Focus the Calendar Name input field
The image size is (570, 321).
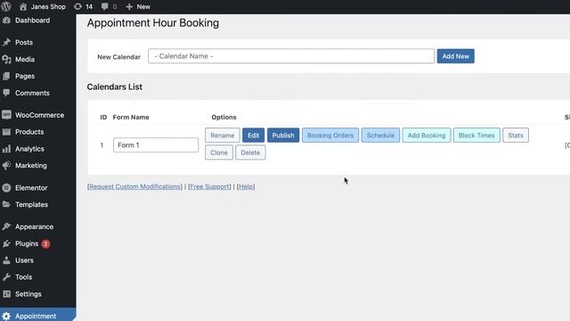pyautogui.click(x=291, y=56)
